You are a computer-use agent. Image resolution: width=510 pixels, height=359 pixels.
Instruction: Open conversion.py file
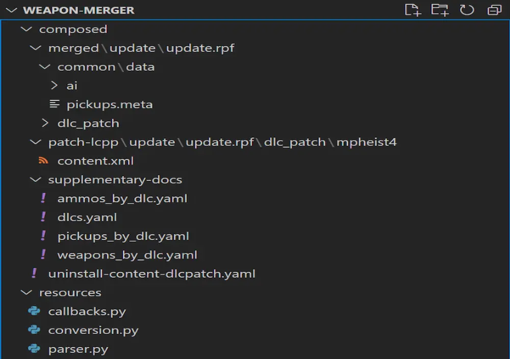tap(93, 330)
